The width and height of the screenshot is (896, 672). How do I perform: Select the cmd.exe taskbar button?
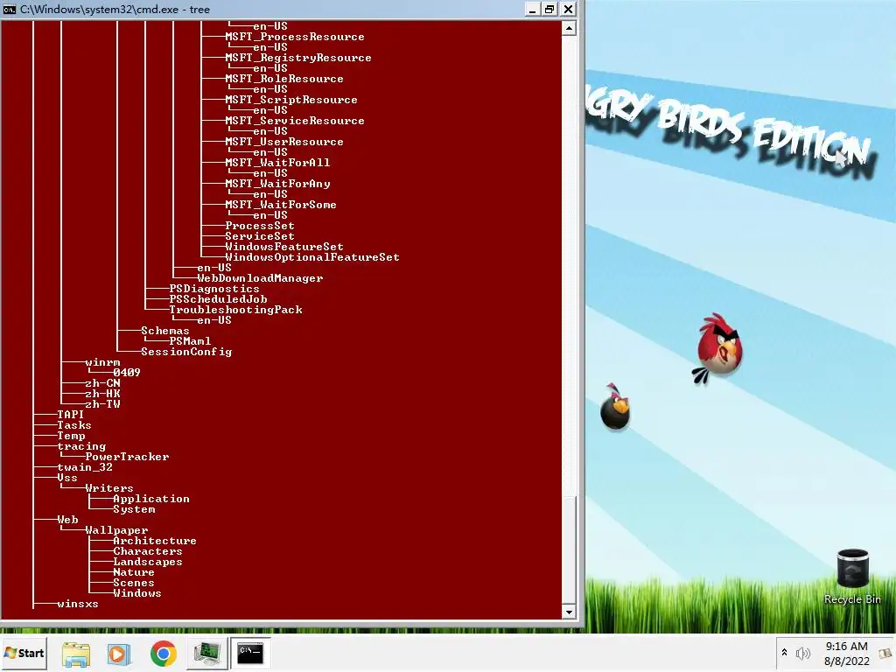pos(251,653)
